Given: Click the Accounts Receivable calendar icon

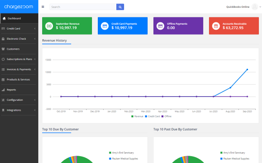Looking at the screenshot, I should click(x=216, y=26).
